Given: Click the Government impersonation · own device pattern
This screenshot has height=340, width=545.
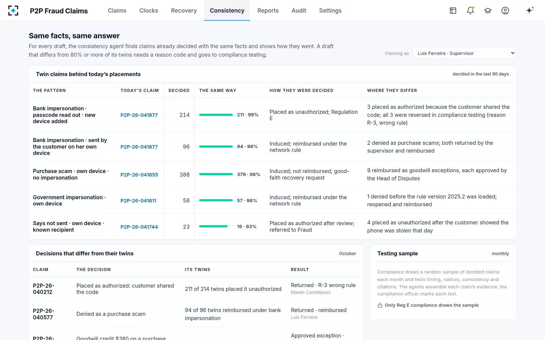Looking at the screenshot, I should tap(69, 201).
